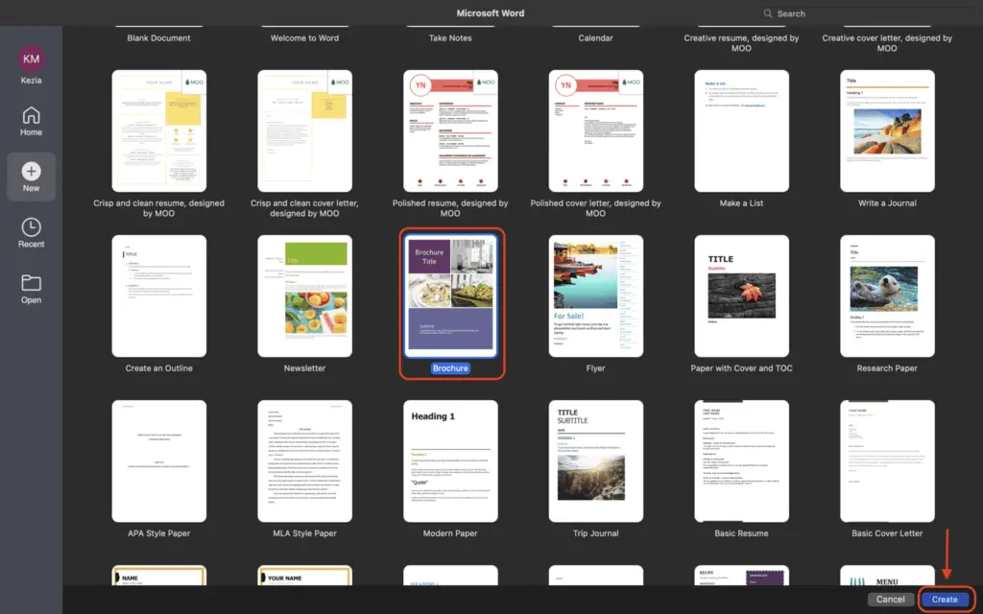Choose the Flyer template thumbnail

coord(595,295)
